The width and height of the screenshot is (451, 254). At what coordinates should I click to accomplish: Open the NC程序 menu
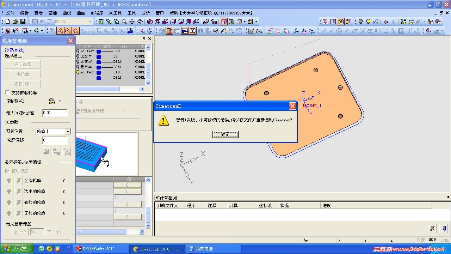point(97,13)
